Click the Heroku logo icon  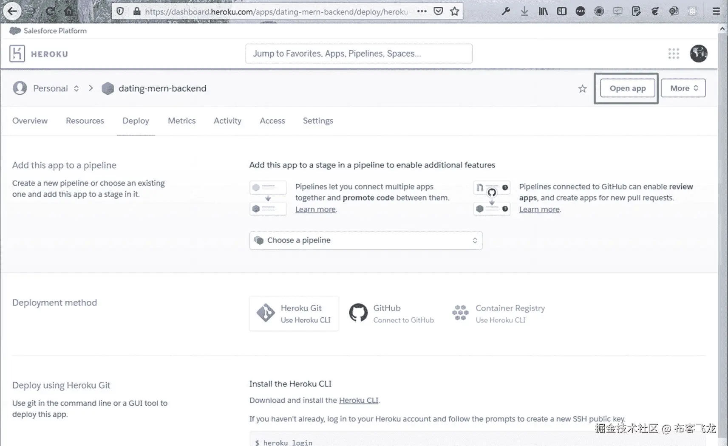coord(17,54)
